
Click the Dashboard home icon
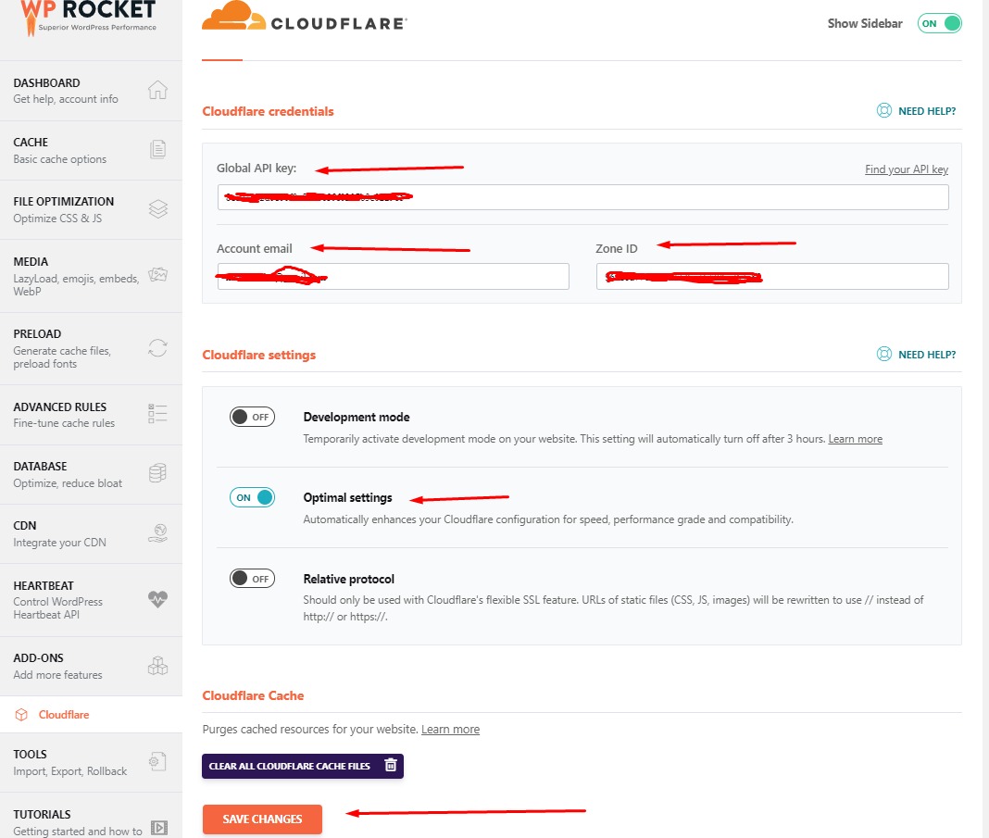click(157, 90)
